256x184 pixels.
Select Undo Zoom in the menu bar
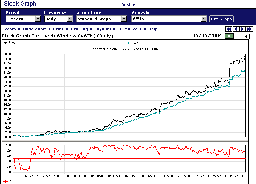[35, 29]
